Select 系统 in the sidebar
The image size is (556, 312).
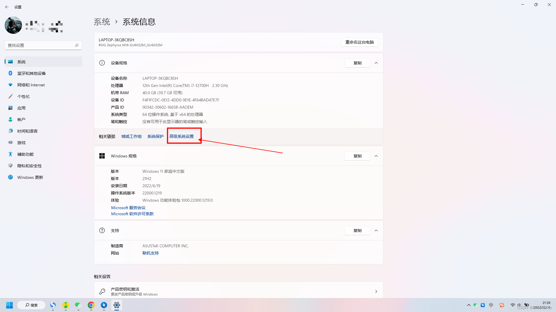click(x=43, y=62)
